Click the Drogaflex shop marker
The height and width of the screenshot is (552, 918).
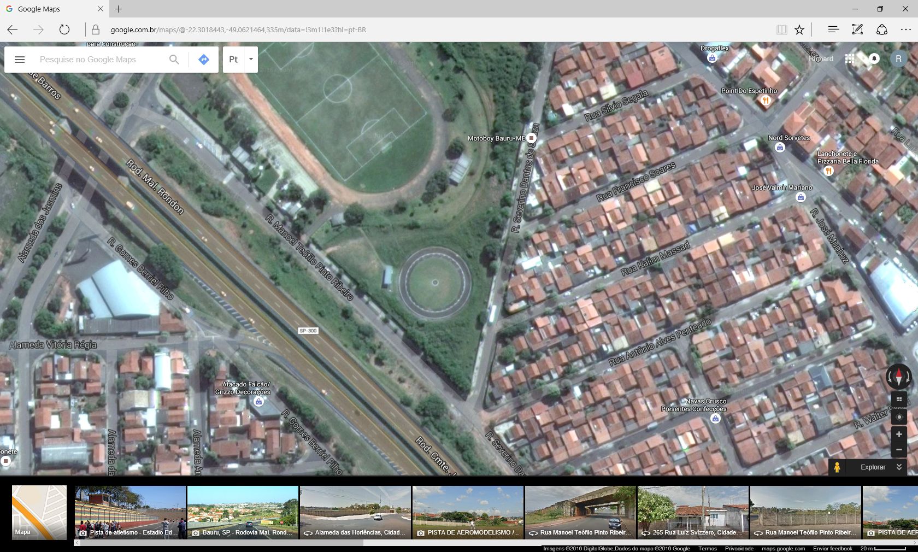(712, 58)
